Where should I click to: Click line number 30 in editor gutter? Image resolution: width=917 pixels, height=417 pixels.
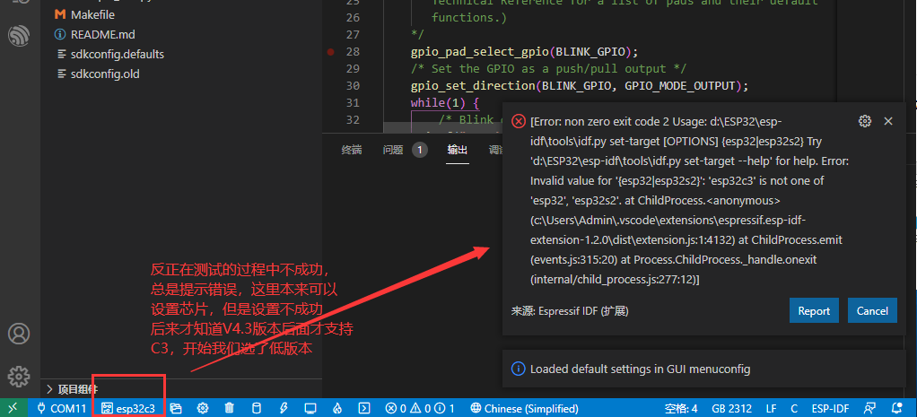click(x=353, y=85)
